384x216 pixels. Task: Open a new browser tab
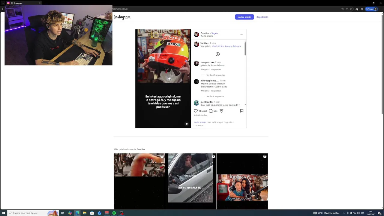click(45, 3)
